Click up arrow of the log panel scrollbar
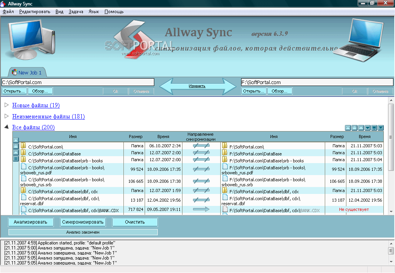 pos(391,244)
